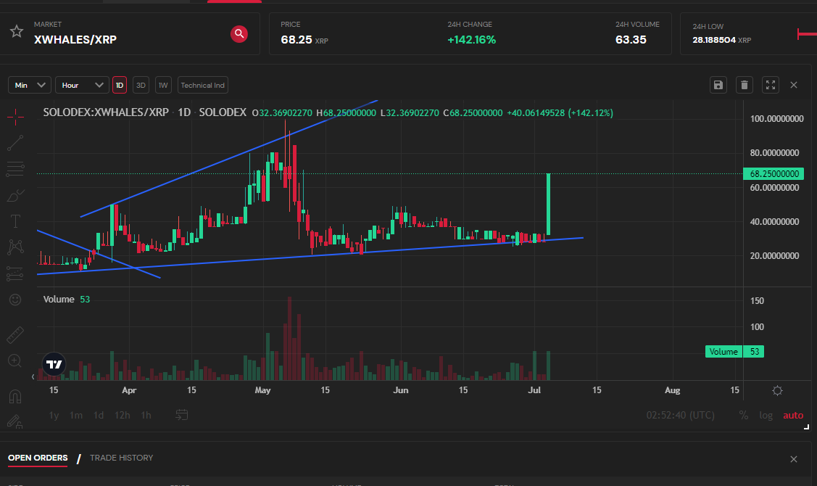Set date range to 12h
The image size is (817, 486).
(x=123, y=415)
